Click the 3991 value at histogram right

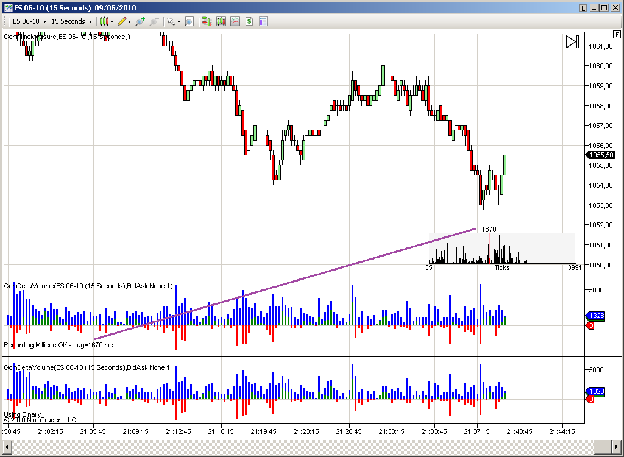(x=574, y=267)
